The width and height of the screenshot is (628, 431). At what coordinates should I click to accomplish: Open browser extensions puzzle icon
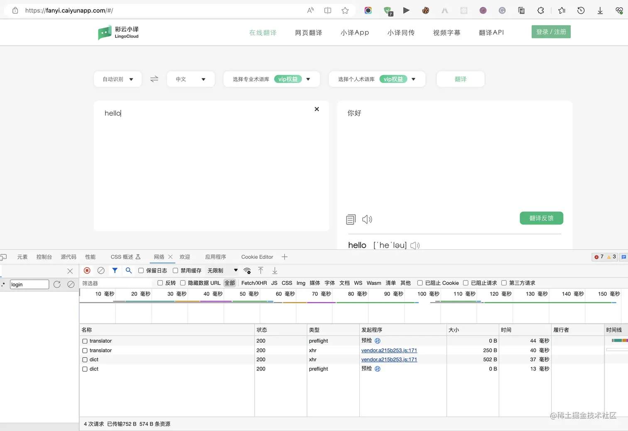tap(541, 10)
